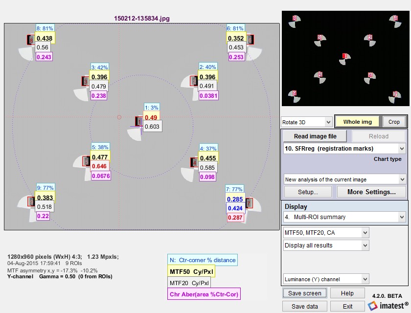Image resolution: width=411 pixels, height=313 pixels.
Task: Open Setup... dialog
Action: coord(308,192)
